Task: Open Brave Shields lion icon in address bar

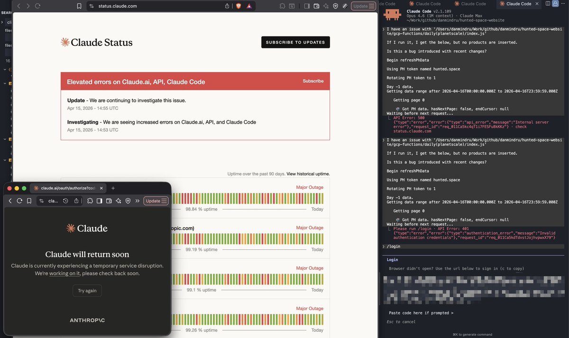Action: (x=238, y=6)
